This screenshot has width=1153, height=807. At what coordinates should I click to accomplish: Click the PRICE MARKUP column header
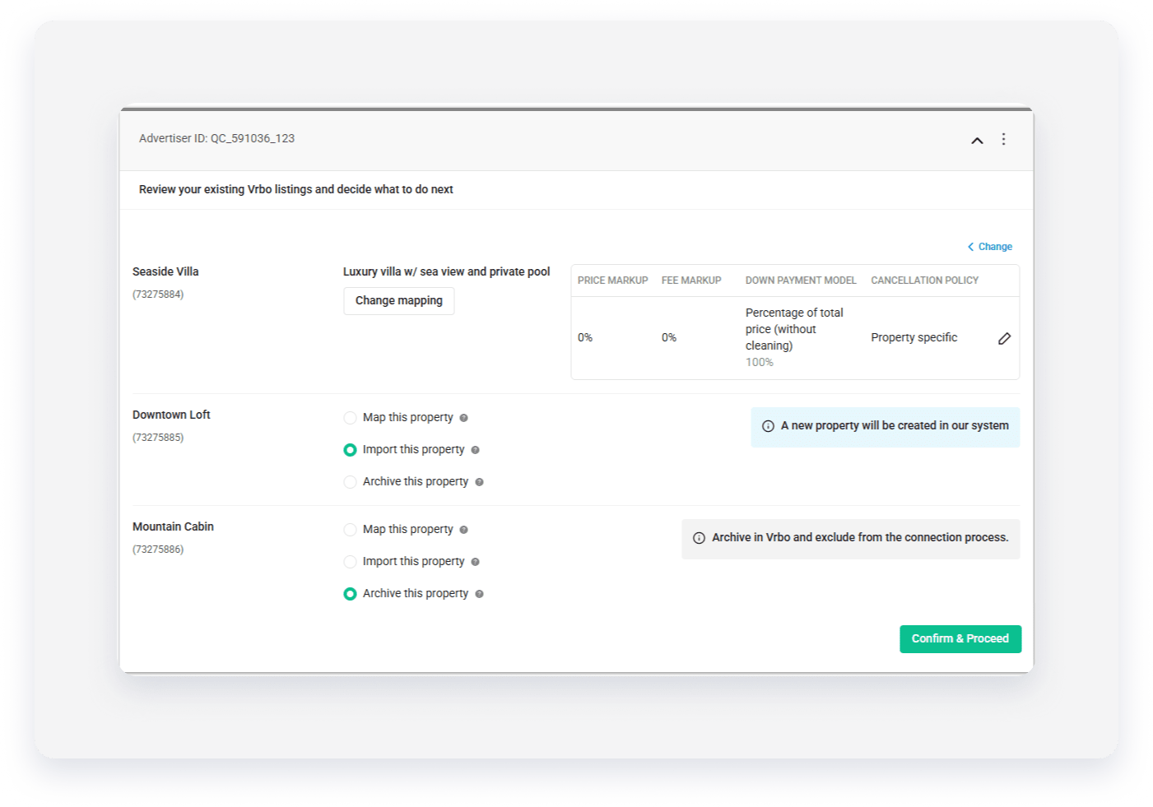[x=612, y=281]
